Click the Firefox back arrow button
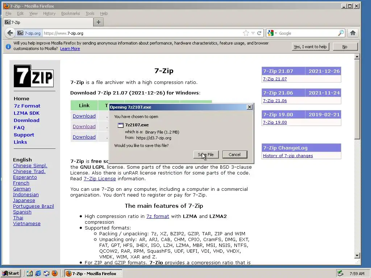 coord(10,33)
